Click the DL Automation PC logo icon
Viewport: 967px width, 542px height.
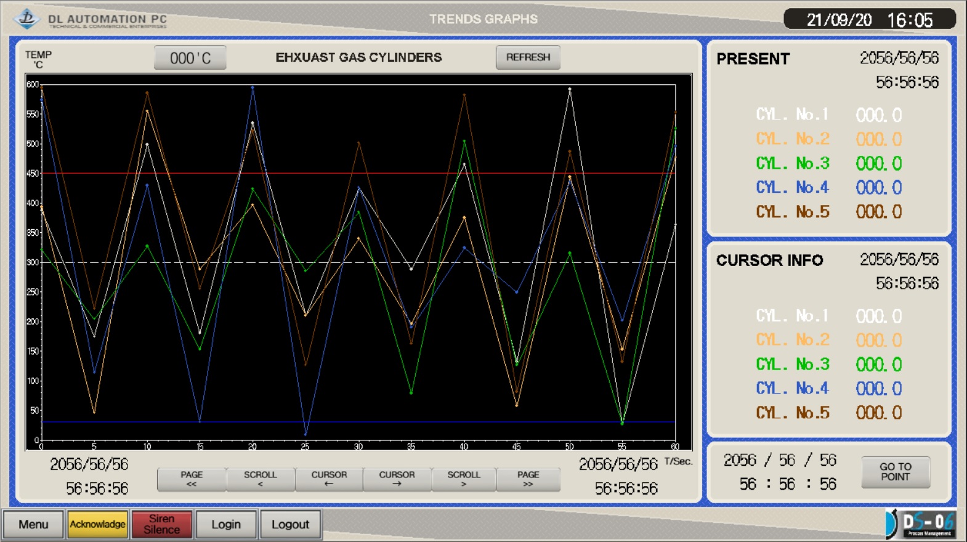(x=26, y=18)
